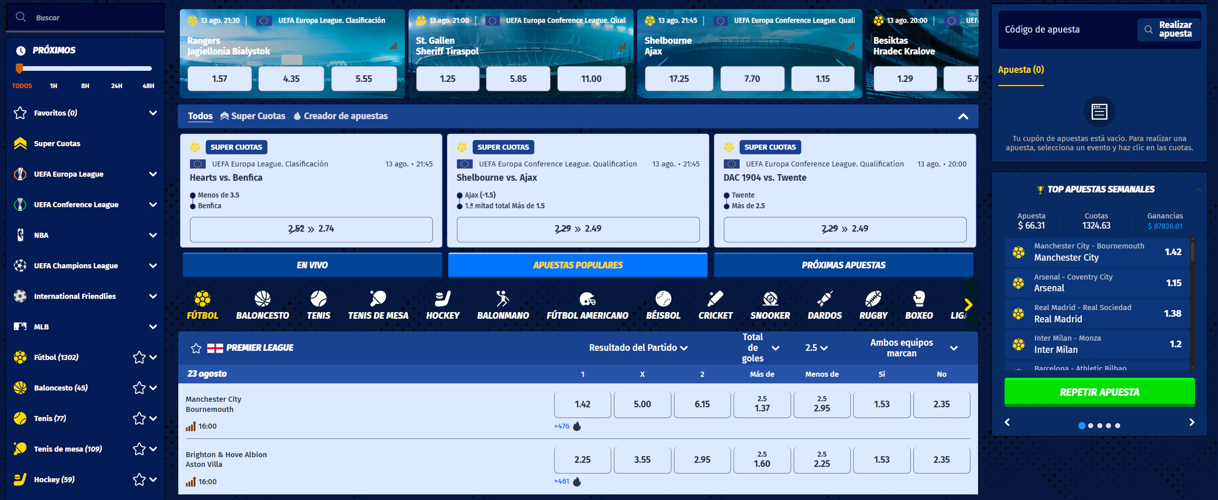This screenshot has width=1218, height=500.
Task: Switch to Creador de apuestas tab
Action: (341, 116)
